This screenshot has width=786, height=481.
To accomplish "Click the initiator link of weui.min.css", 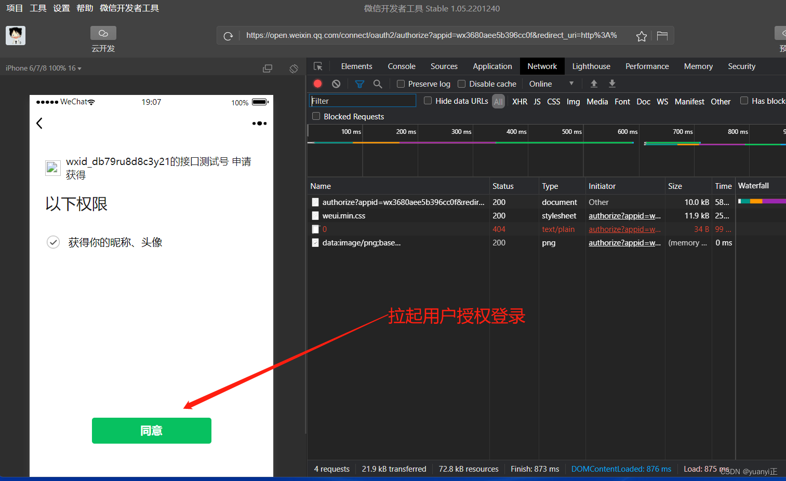I will 624,216.
